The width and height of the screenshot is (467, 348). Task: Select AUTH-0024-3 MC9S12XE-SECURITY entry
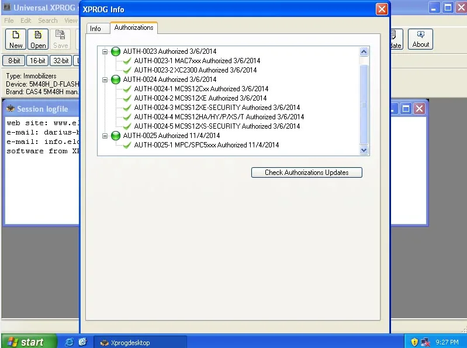217,108
